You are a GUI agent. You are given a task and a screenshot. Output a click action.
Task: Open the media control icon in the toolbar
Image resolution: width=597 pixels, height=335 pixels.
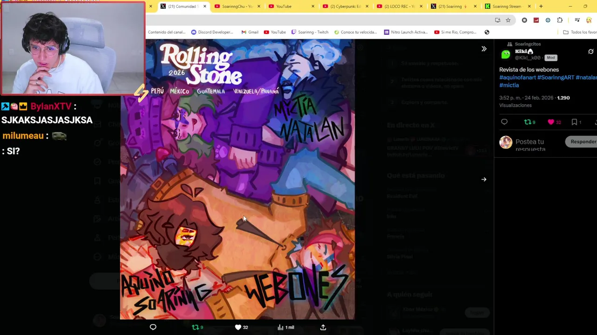coord(577,20)
